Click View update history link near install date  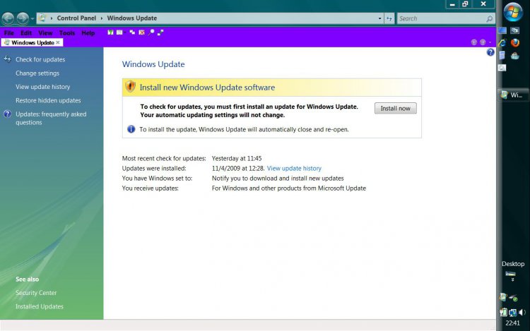(294, 169)
